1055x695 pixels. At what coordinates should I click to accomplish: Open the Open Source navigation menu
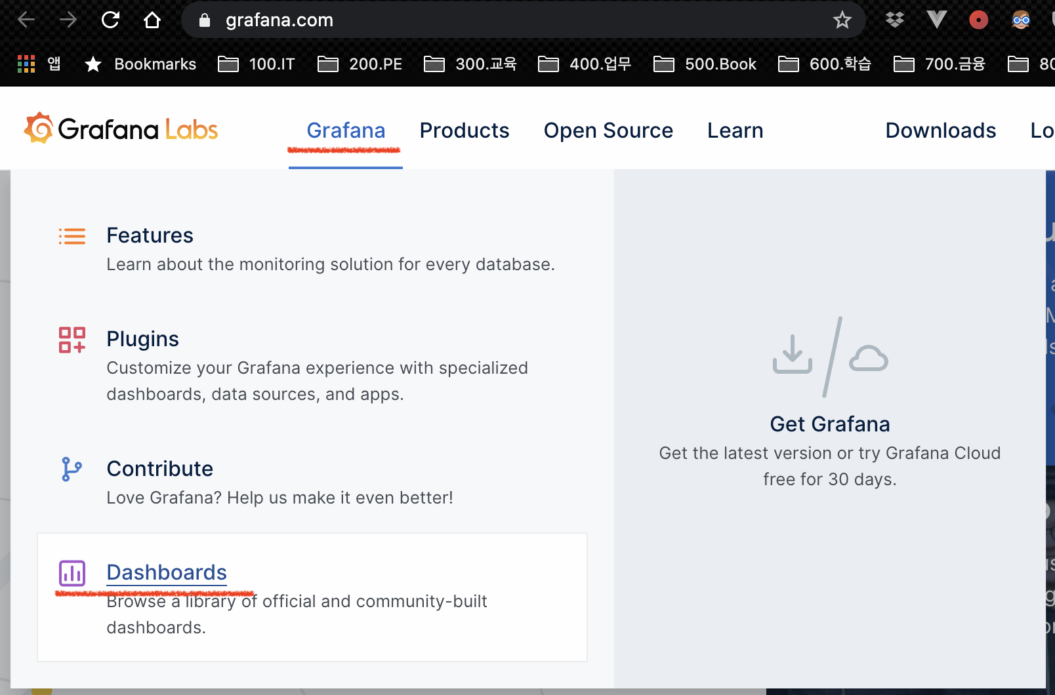(x=608, y=130)
